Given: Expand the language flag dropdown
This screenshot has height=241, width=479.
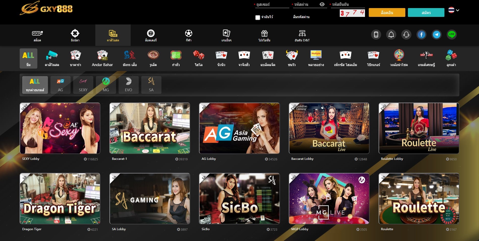Looking at the screenshot, I should coord(454,10).
